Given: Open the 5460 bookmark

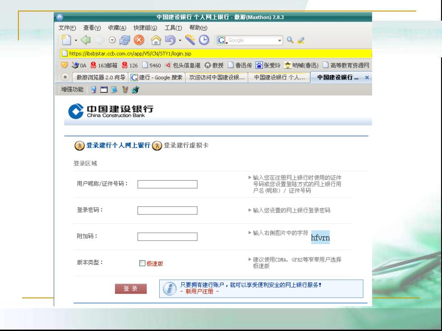Looking at the screenshot, I should click(x=152, y=65).
